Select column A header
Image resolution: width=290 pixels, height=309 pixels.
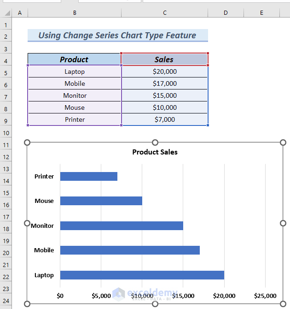[20, 13]
